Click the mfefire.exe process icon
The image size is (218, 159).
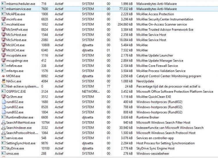(x=3, y=66)
